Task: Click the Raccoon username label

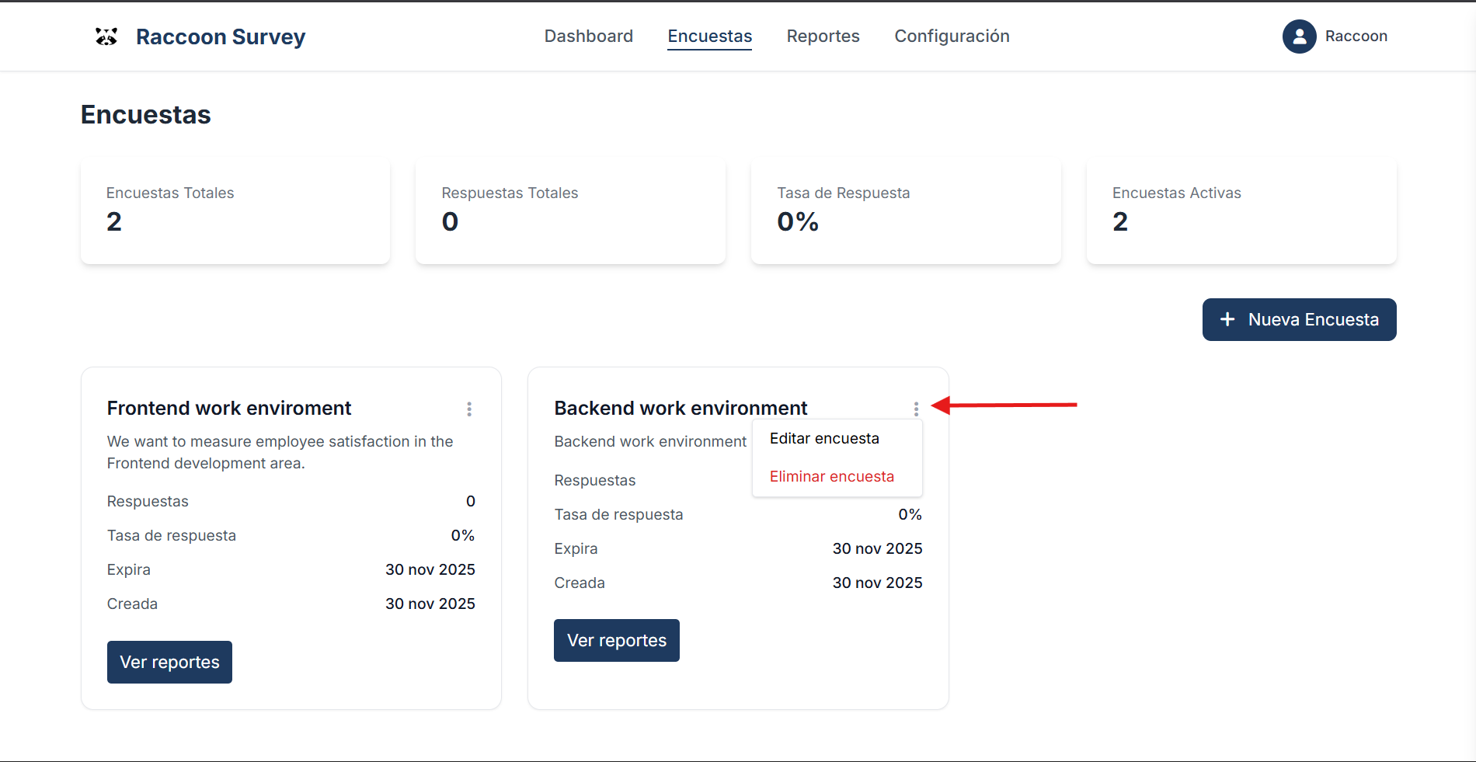Action: 1356,37
